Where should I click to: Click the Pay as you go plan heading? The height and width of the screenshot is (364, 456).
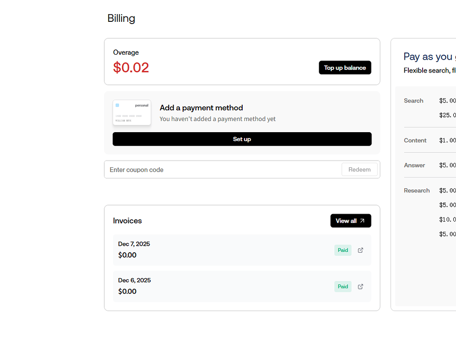[x=430, y=57]
